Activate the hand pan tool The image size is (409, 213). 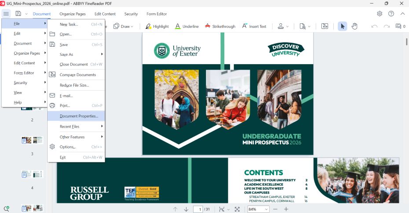354,26
